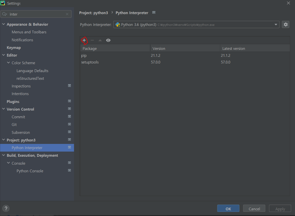Open Intentions settings
The width and height of the screenshot is (295, 216).
20,94
